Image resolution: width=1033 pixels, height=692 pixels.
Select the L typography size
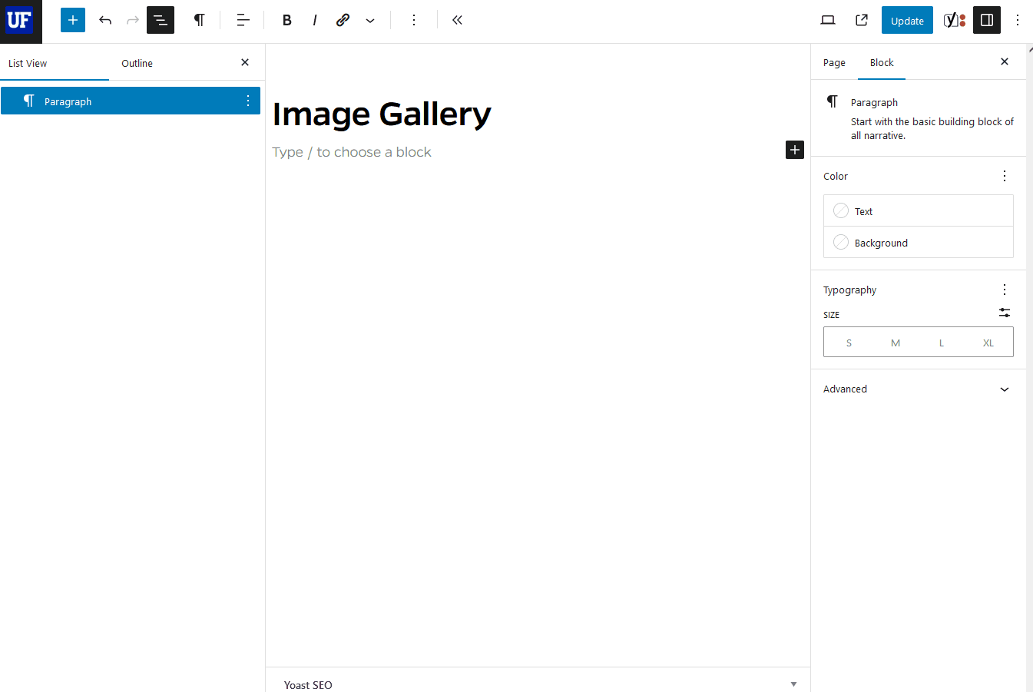coord(941,342)
